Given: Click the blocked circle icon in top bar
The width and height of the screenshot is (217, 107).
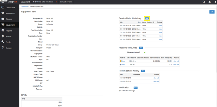Looking at the screenshot, I should (x=204, y=2).
